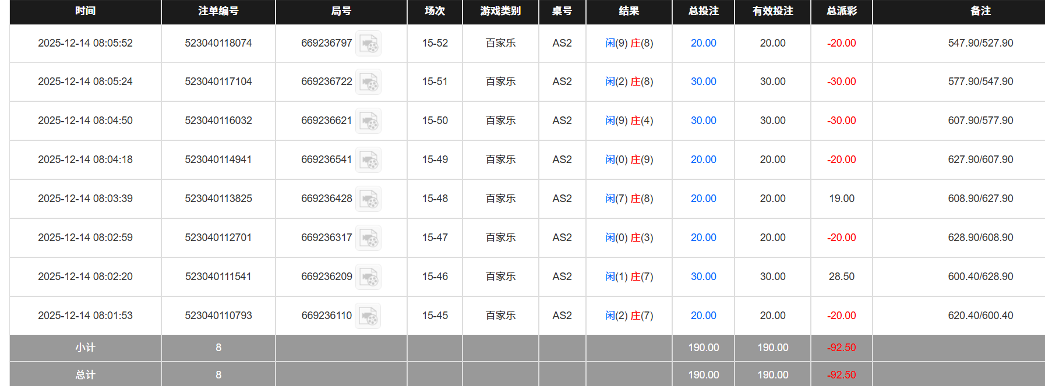Play replay icon for round 669236110
The width and height of the screenshot is (1045, 386).
[368, 316]
